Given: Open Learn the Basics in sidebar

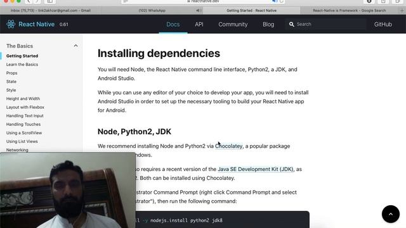Looking at the screenshot, I should [22, 65].
